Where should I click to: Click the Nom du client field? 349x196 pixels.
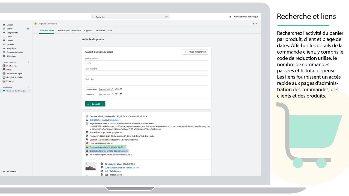pos(146,73)
